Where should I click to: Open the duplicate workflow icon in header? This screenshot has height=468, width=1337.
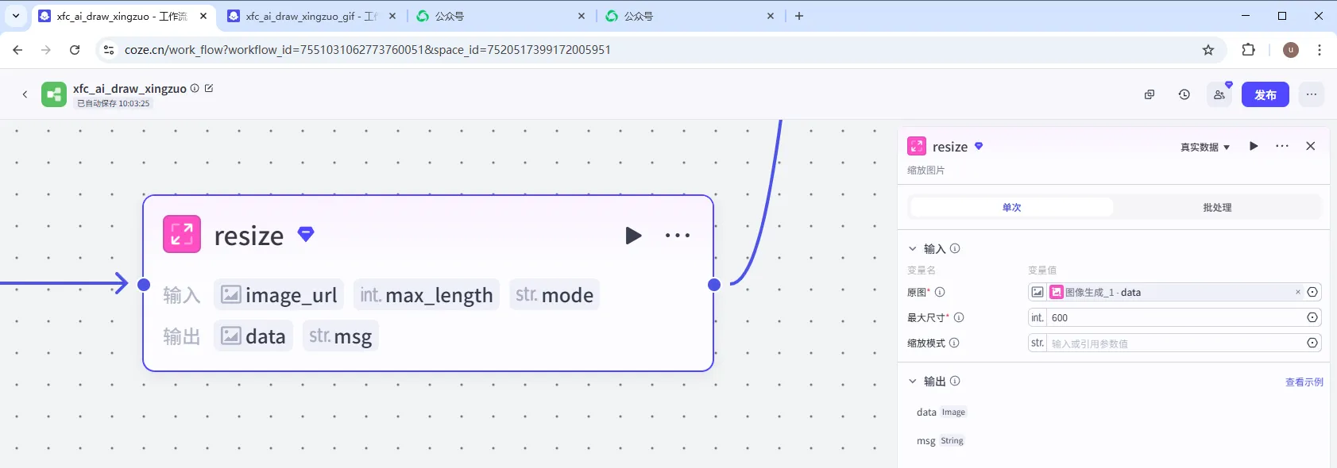(x=1150, y=94)
